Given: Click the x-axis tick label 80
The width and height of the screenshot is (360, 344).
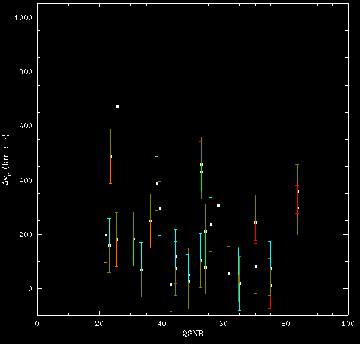Looking at the screenshot, I should click(x=286, y=324).
